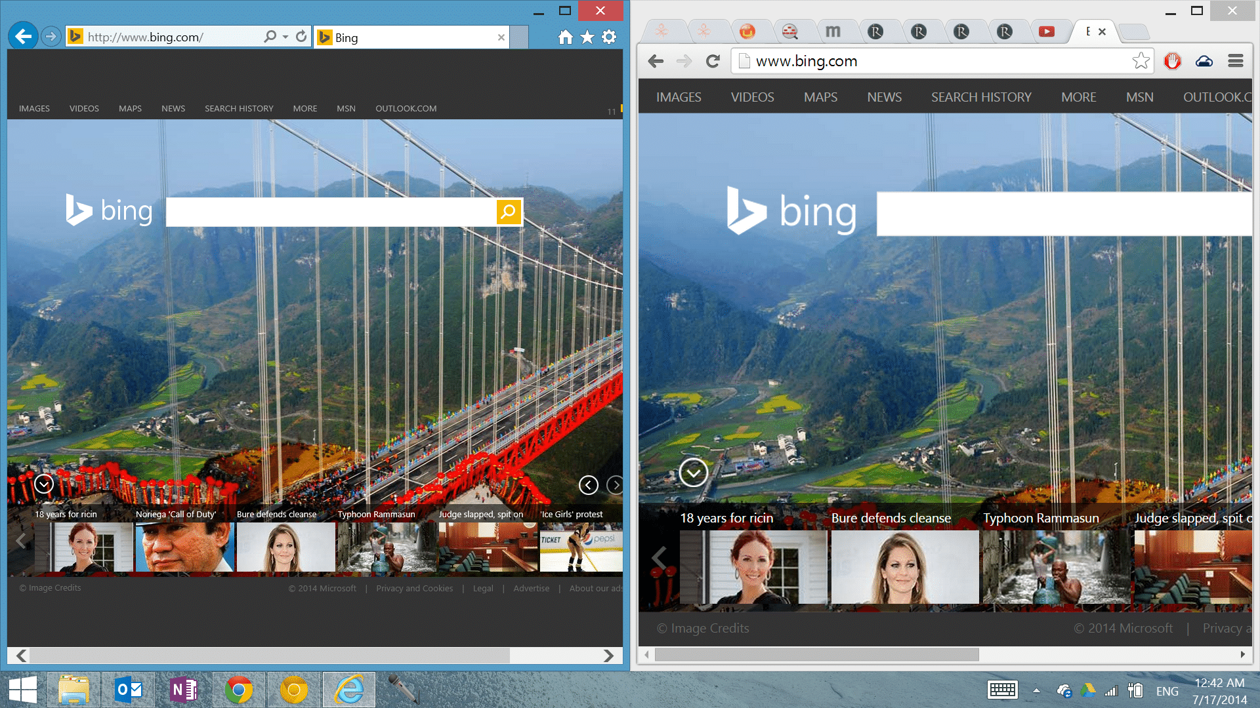Open NEWS in Chrome Bing menu
Viewport: 1260px width, 708px height.
[884, 97]
